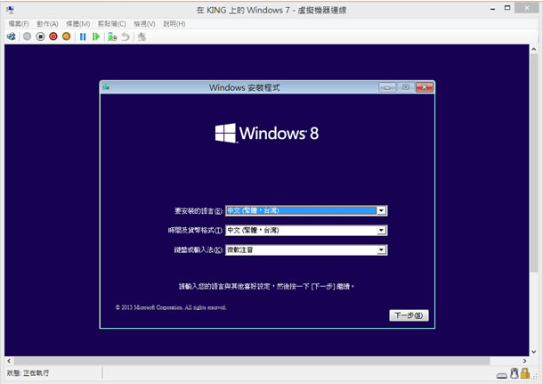Expand the 時間及貨幣格式 dropdown arrow

381,230
